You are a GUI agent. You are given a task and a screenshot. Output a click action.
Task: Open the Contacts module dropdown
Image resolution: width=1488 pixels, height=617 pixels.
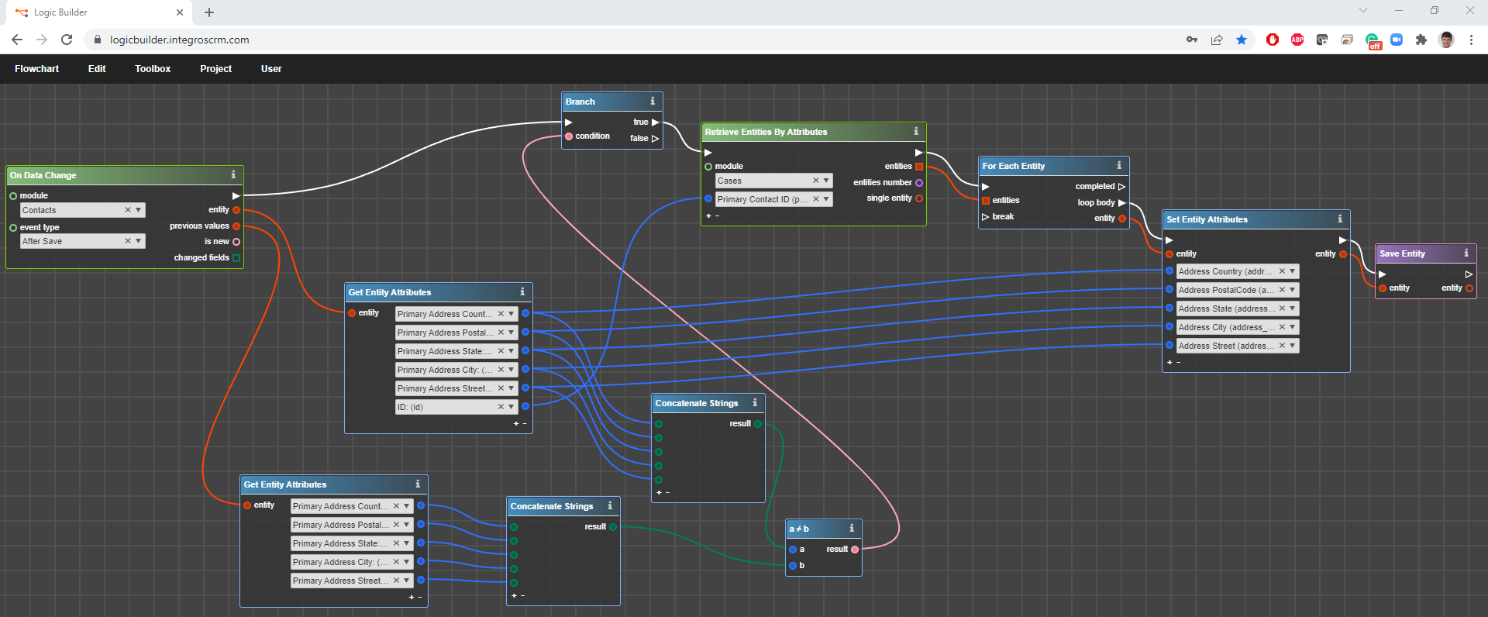click(139, 210)
